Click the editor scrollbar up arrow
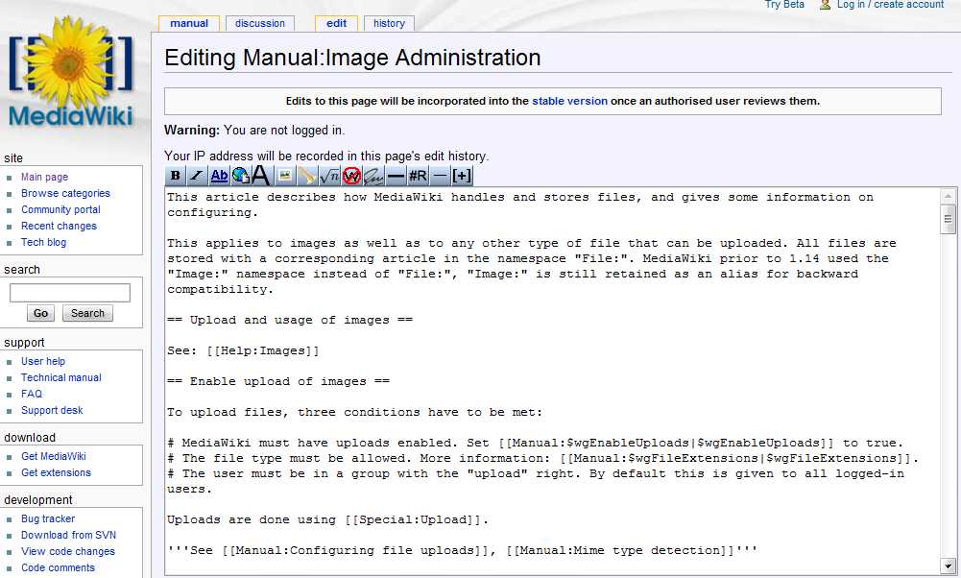This screenshot has width=961, height=578. [x=949, y=196]
